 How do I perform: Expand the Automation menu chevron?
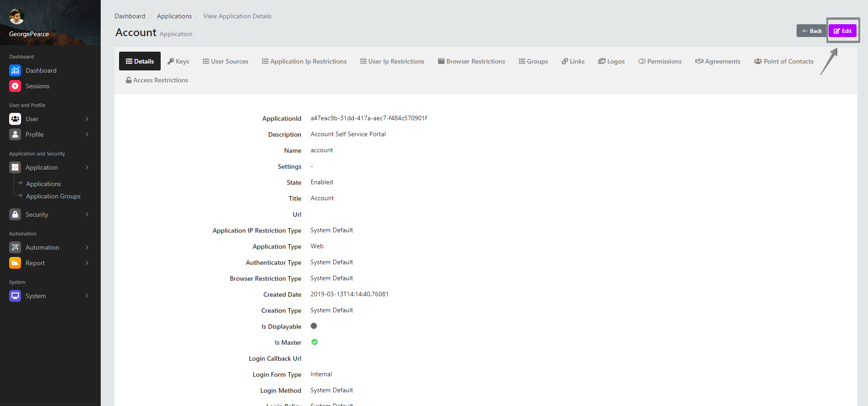[87, 247]
